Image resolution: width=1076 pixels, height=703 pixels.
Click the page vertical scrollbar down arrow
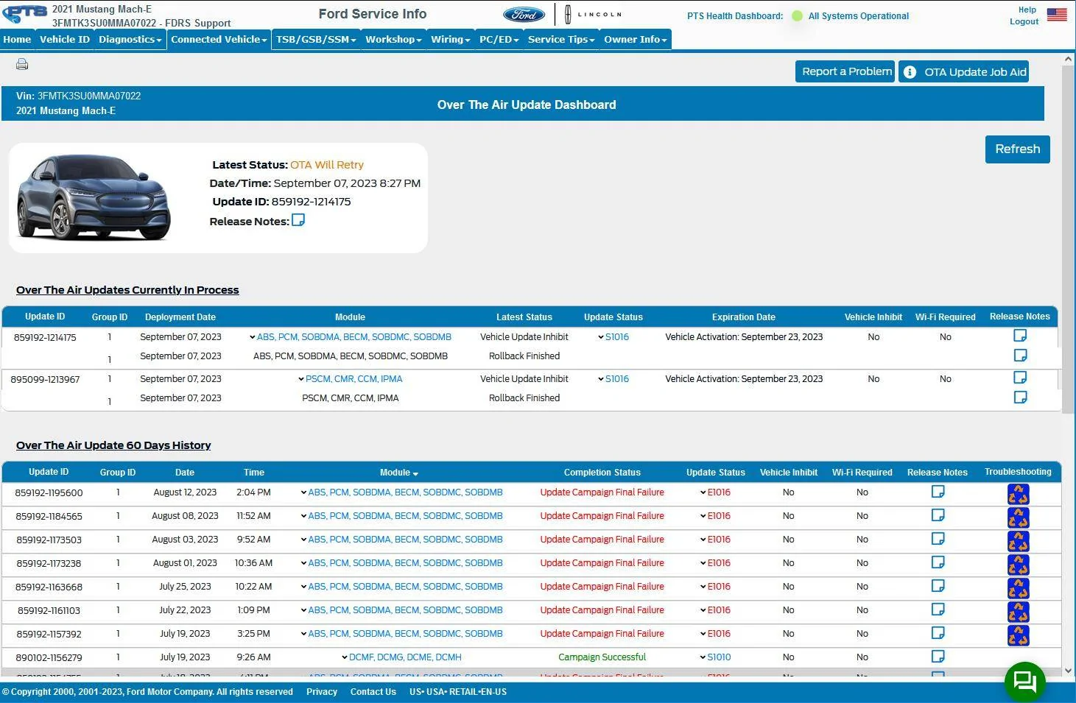point(1069,671)
